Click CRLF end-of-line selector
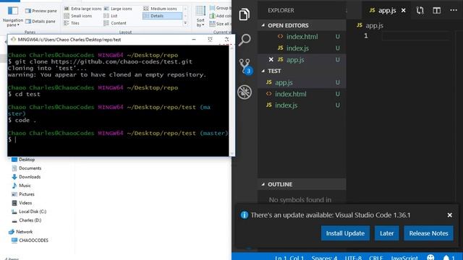463x260 pixels. coord(376,258)
